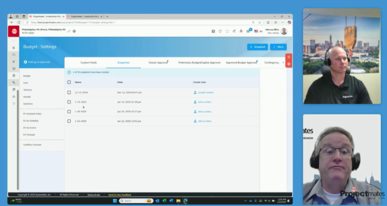Open Cashflow Forecast in side menu
This screenshot has height=206, width=387.
(x=32, y=145)
